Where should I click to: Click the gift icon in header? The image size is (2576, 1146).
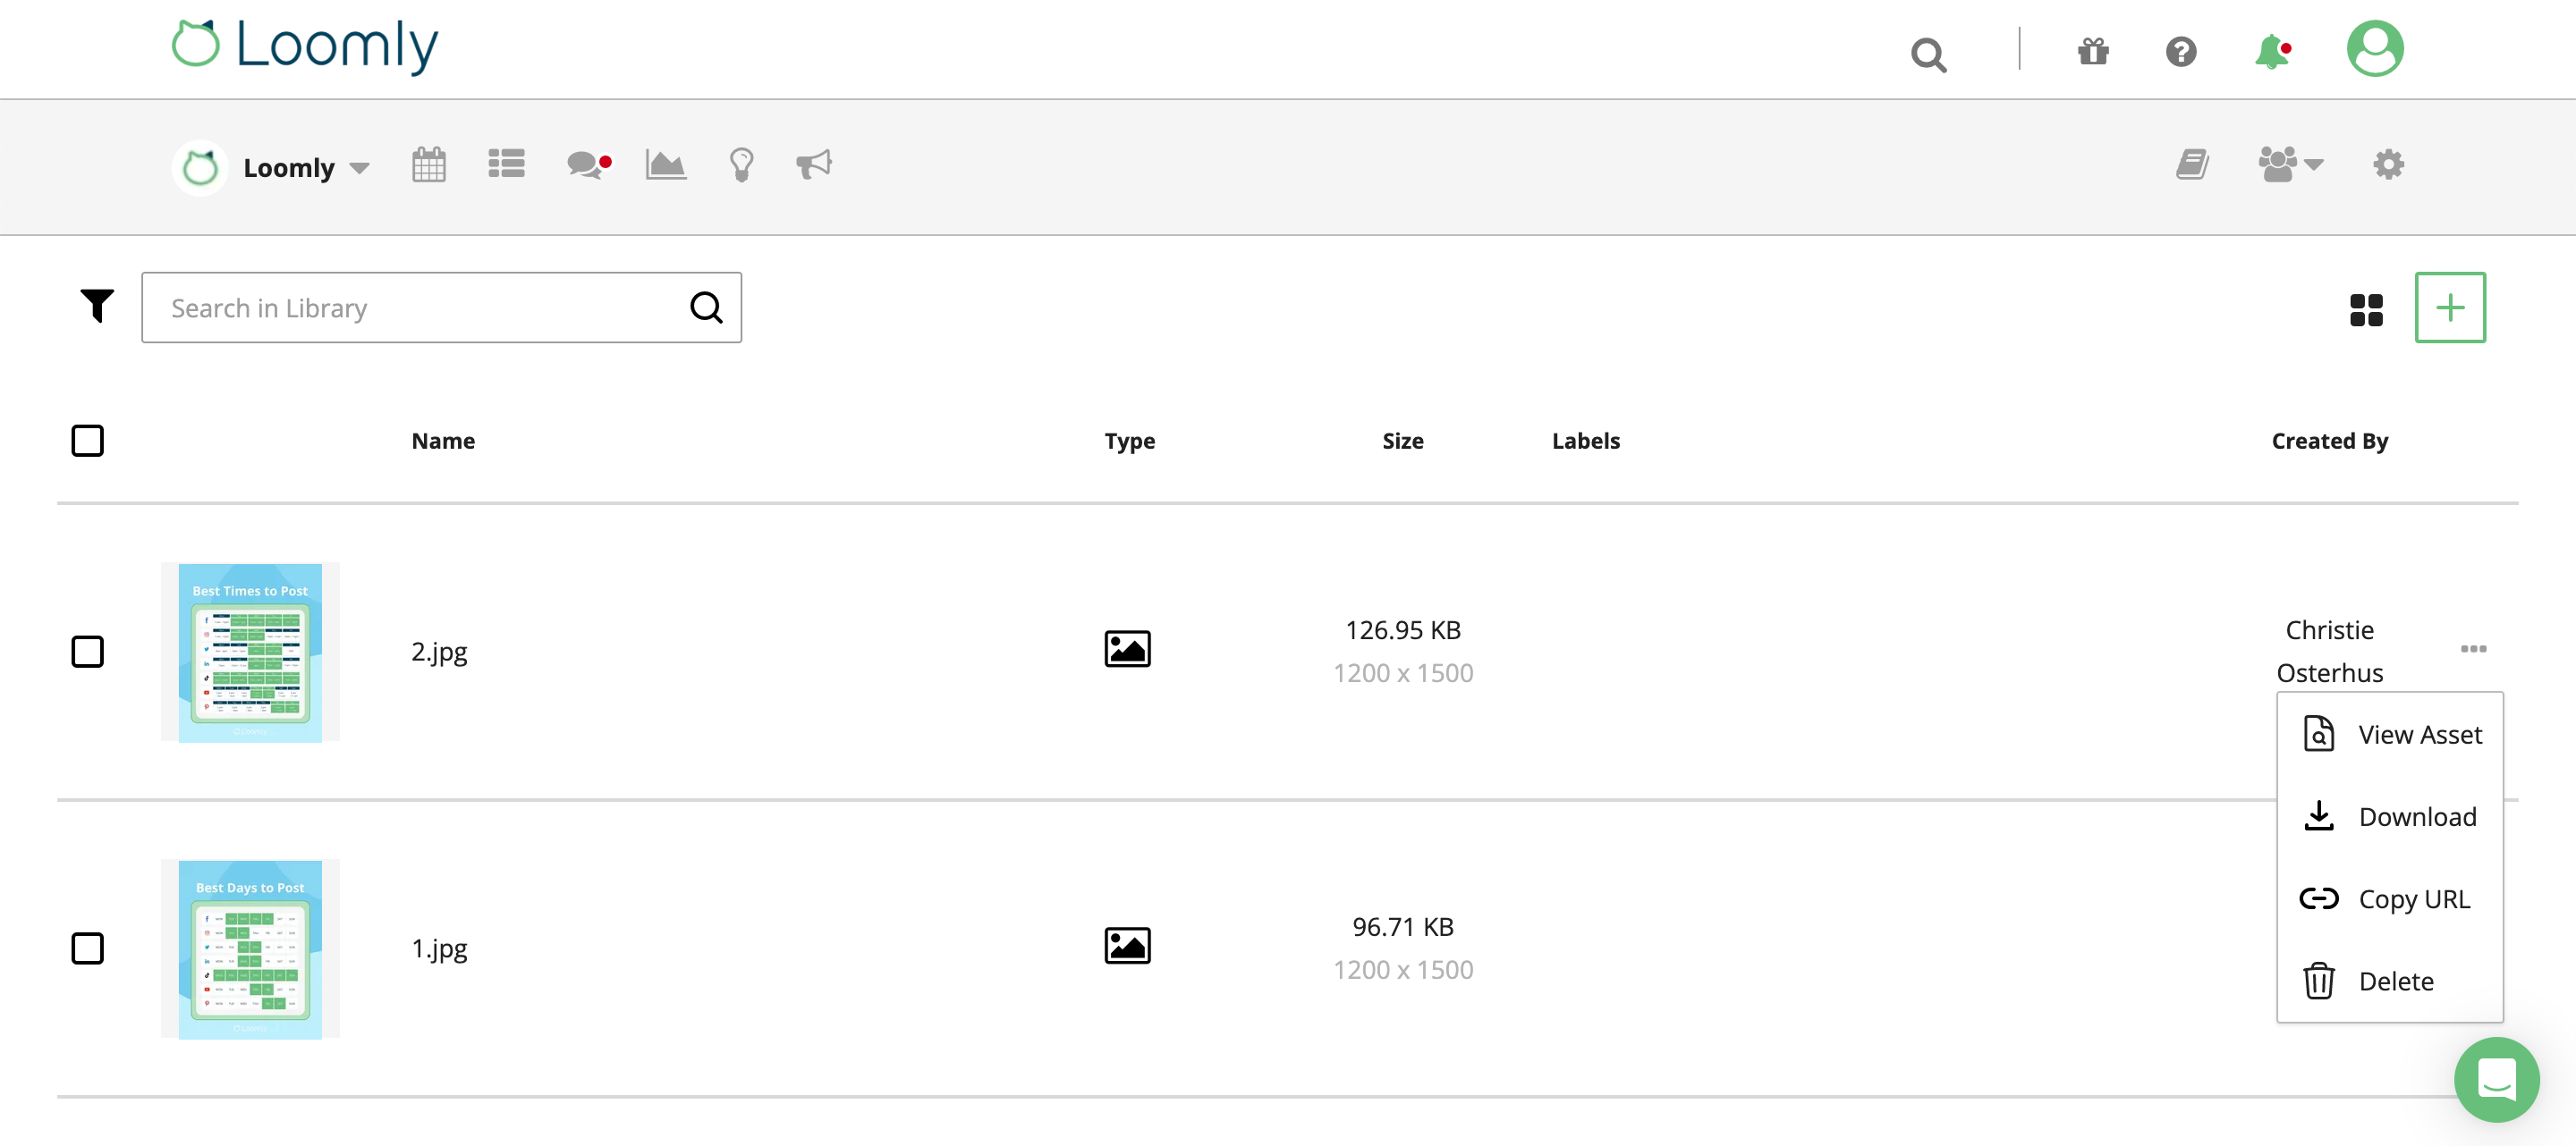click(2093, 52)
